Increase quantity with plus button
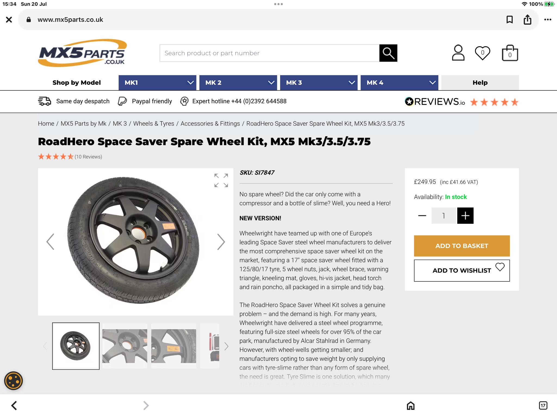557x417 pixels. [x=465, y=216]
